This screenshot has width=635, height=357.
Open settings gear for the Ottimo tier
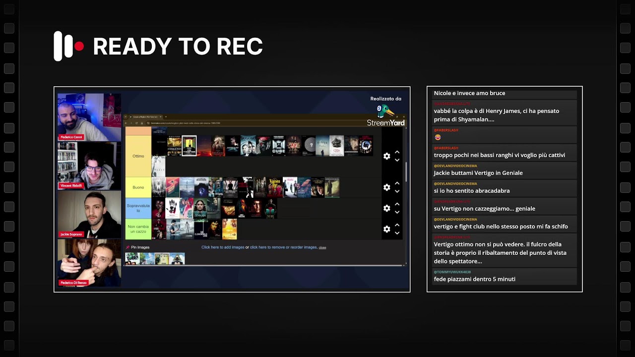(387, 156)
